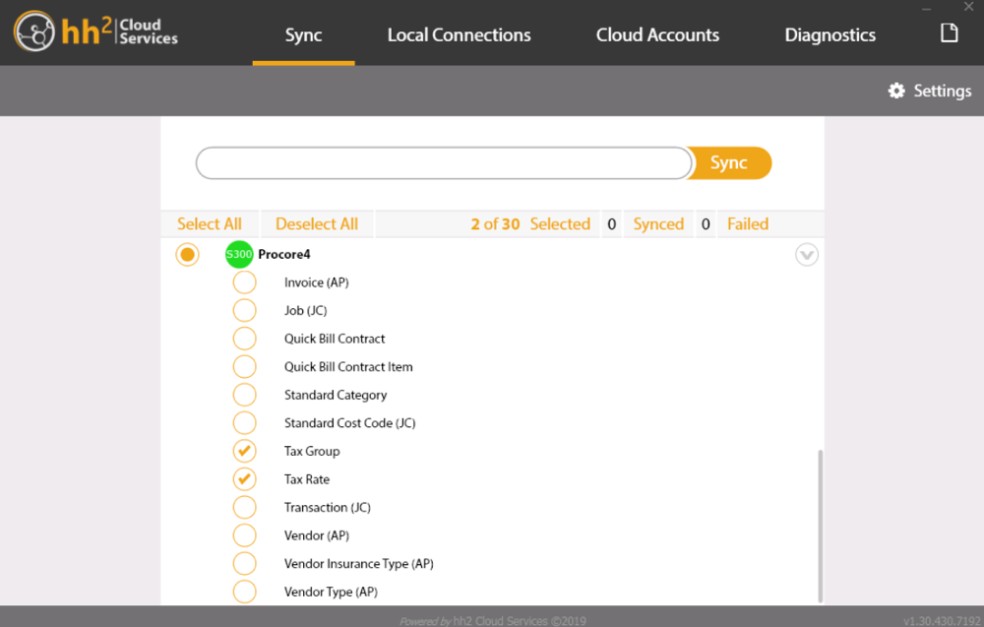Click the hh2 Cloud Services logo
984x627 pixels.
96,31
